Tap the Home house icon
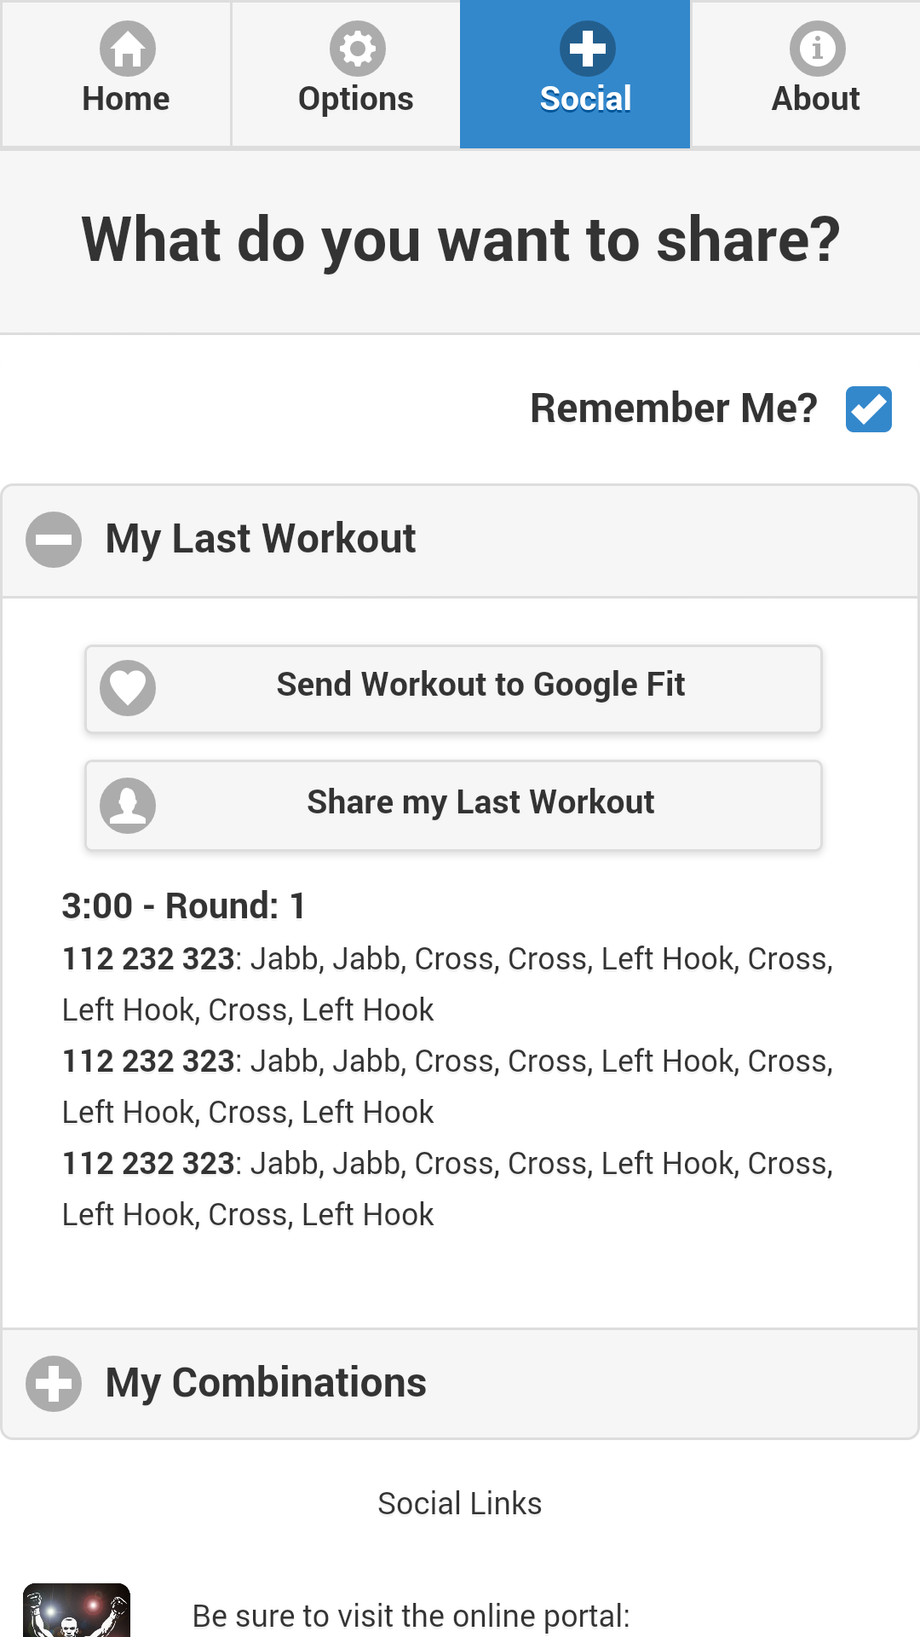 128,49
